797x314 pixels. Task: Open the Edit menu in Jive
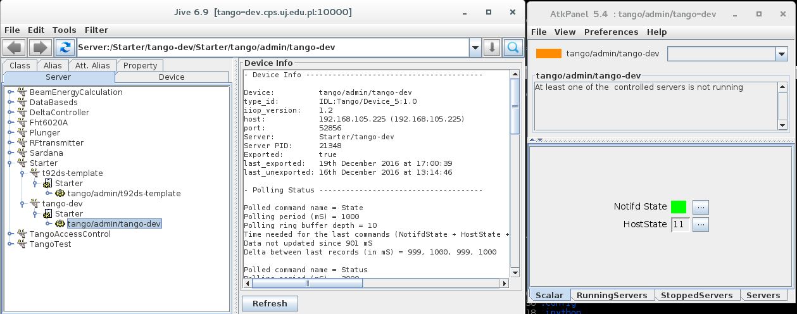coord(36,30)
